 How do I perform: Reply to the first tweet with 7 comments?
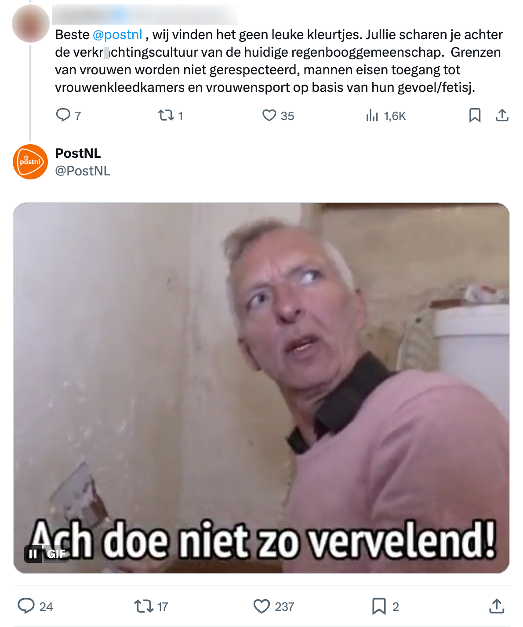point(68,115)
